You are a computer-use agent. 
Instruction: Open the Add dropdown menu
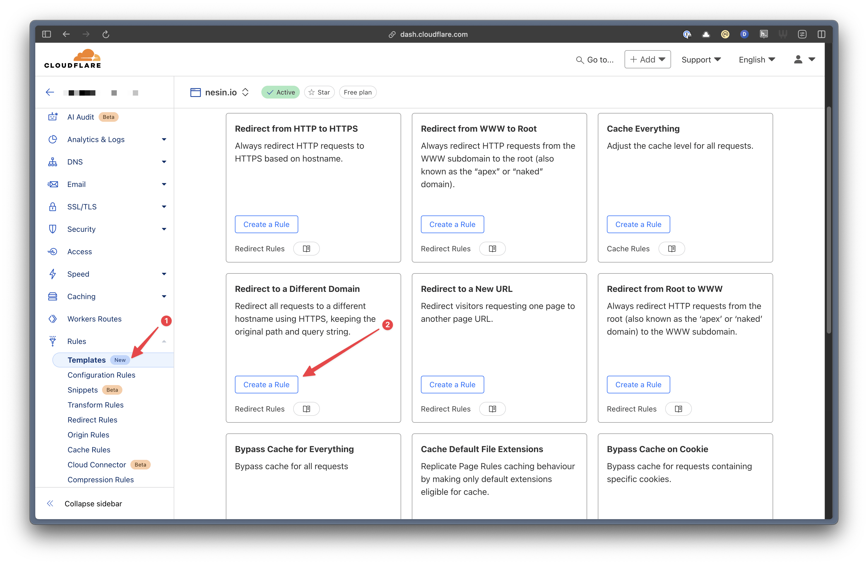point(647,59)
